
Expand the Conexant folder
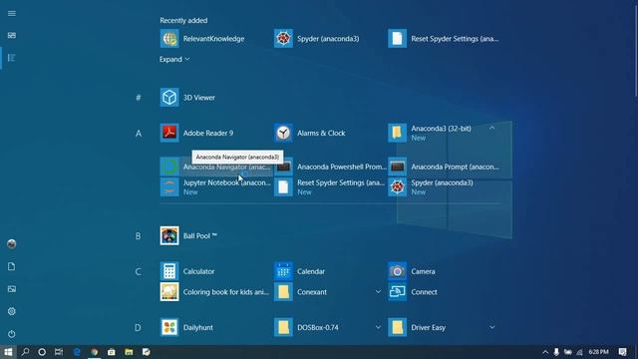378,292
